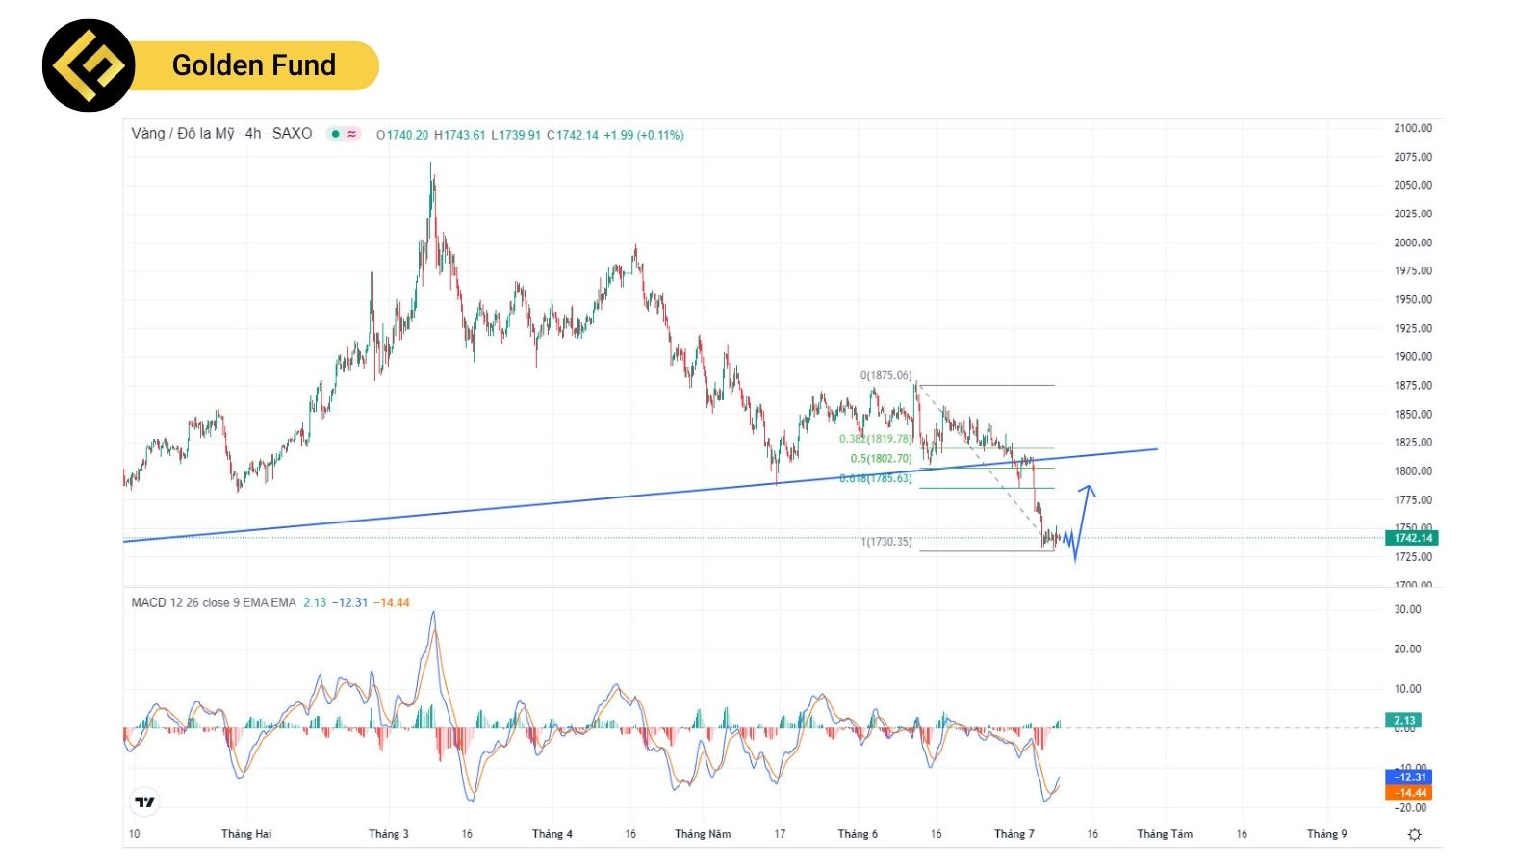Click the 1950.00 price scale label
The image size is (1540, 866).
coord(1413,299)
